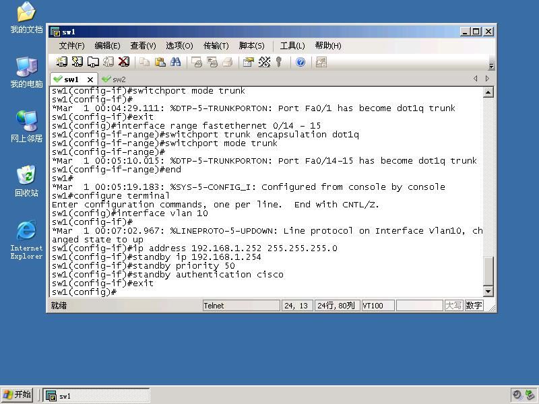Click the public-key key icon
Screen dimensions: 539x404
click(279, 62)
